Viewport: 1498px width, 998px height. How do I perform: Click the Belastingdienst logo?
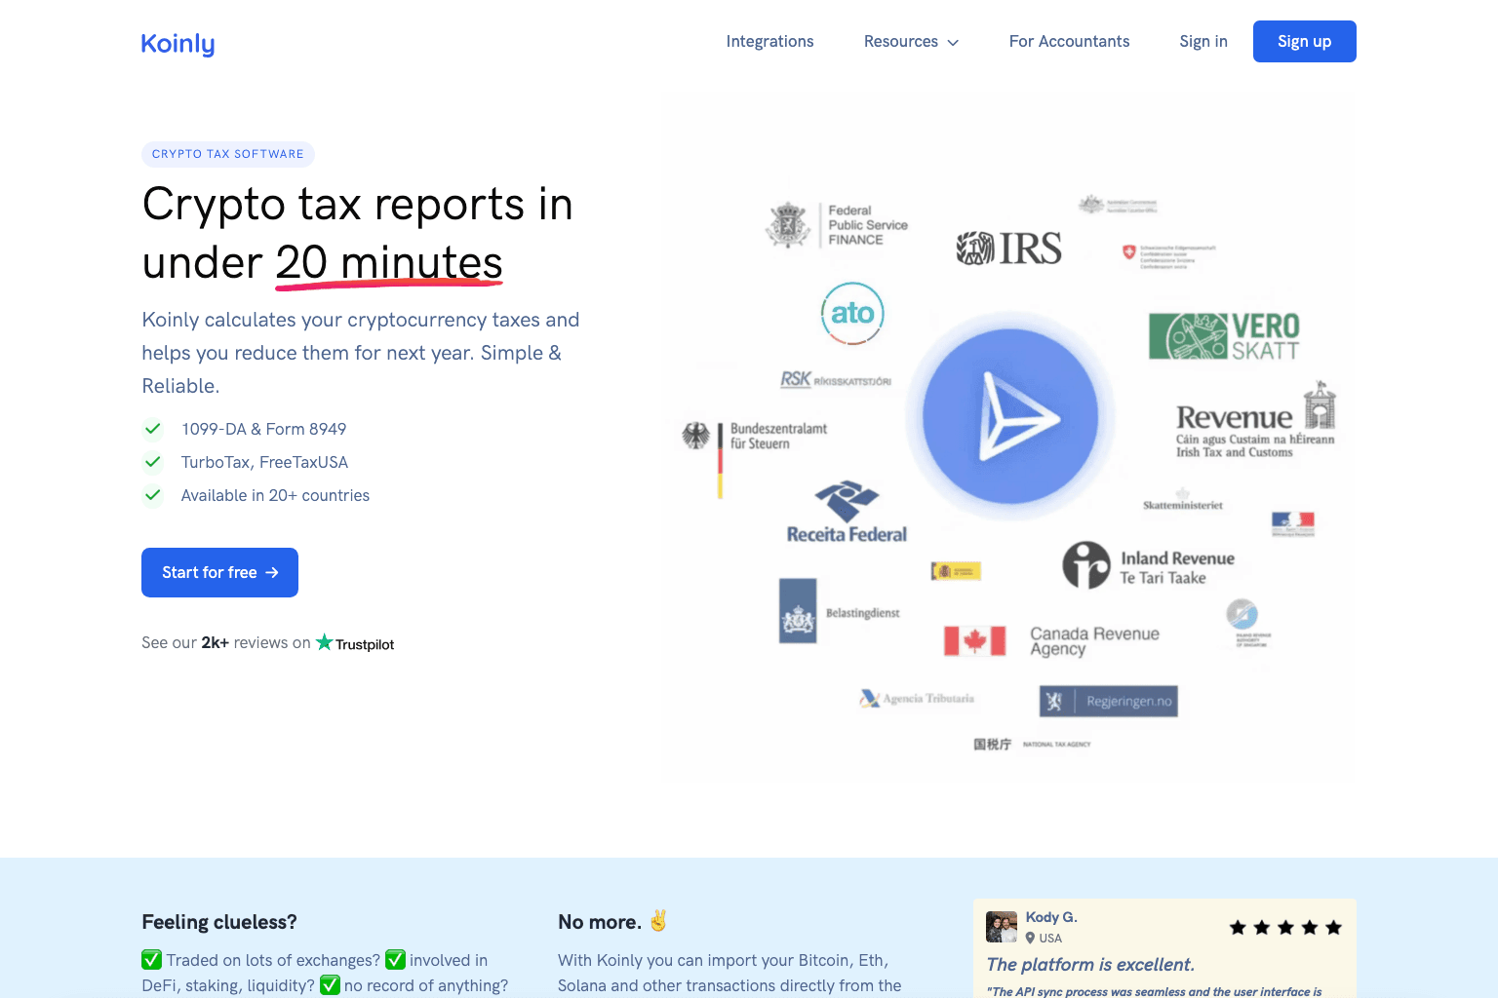pyautogui.click(x=840, y=611)
